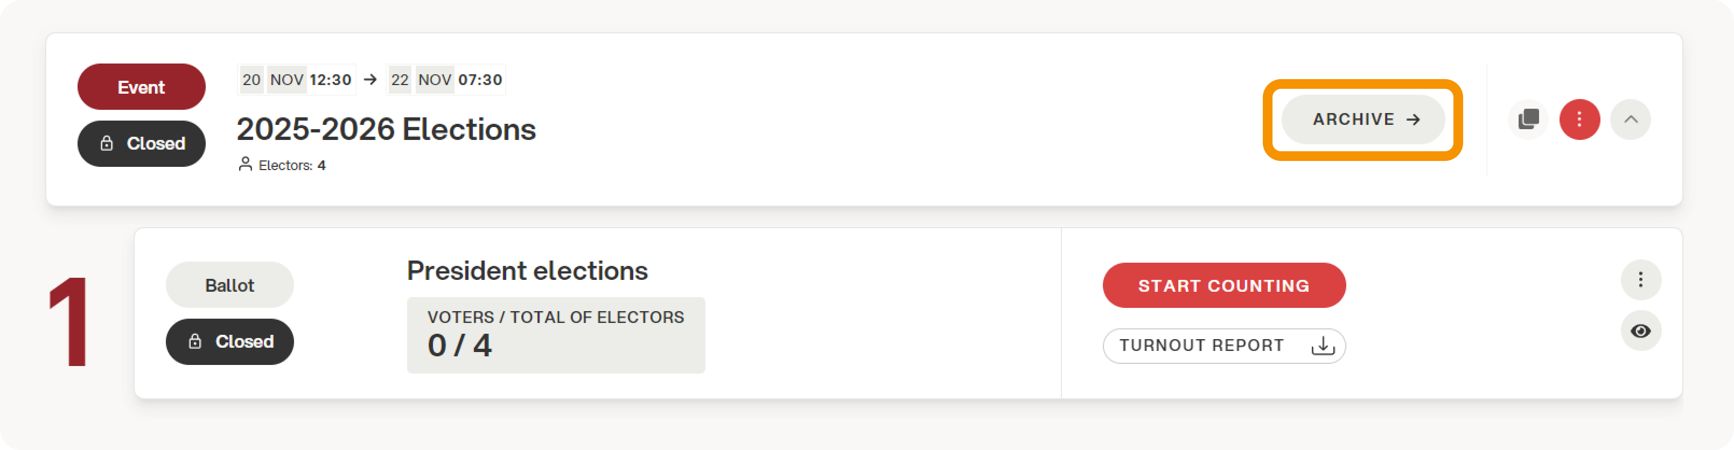The width and height of the screenshot is (1734, 450).
Task: Select the President elections ballot title
Action: point(527,271)
